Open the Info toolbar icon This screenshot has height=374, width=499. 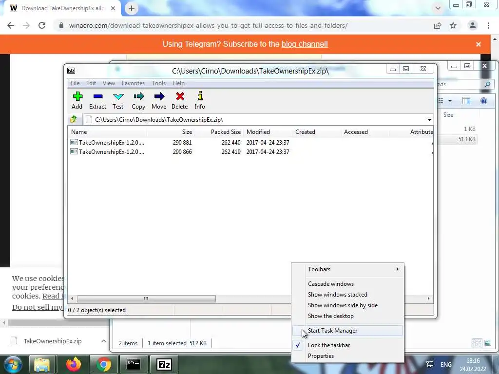coord(200,100)
